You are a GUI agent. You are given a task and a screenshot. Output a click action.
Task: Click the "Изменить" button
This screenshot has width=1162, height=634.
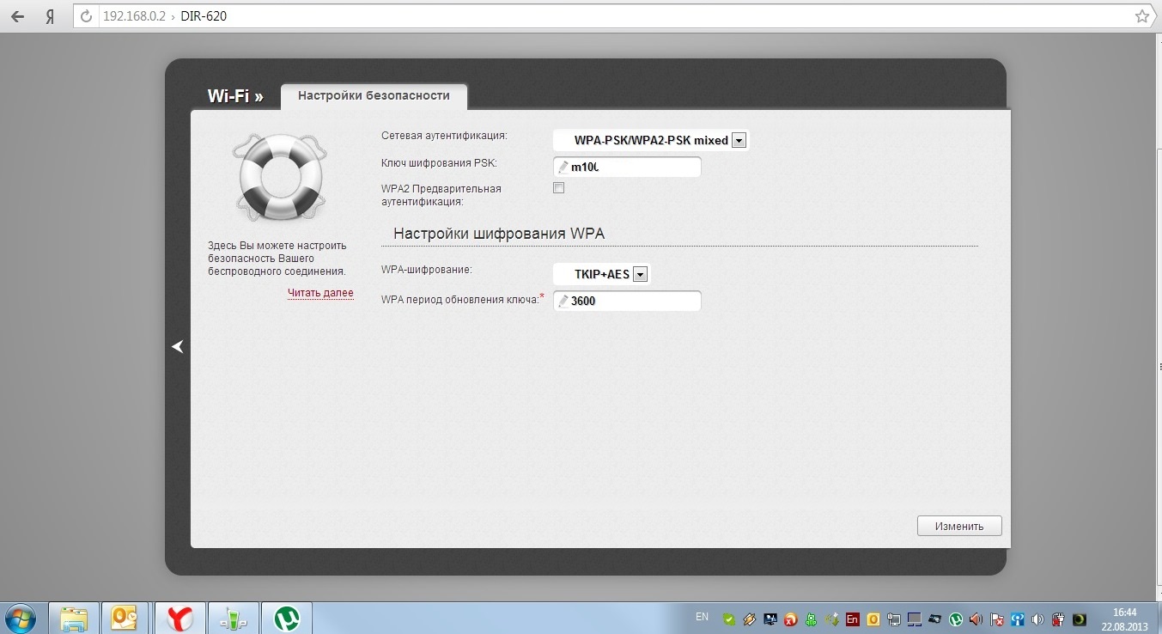pos(959,526)
